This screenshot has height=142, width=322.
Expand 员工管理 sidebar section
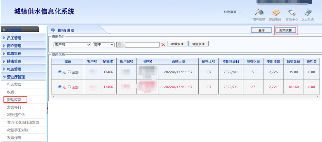tap(24, 38)
